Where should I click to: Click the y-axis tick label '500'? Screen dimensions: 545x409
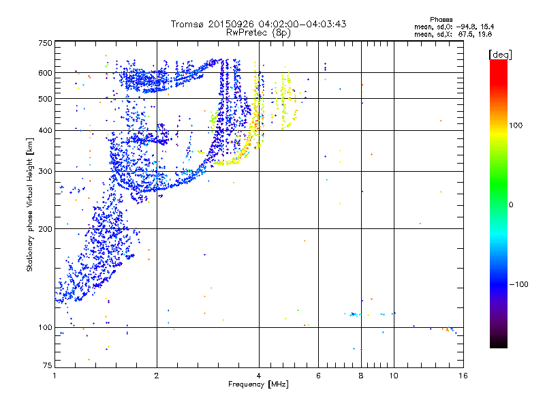(x=45, y=99)
